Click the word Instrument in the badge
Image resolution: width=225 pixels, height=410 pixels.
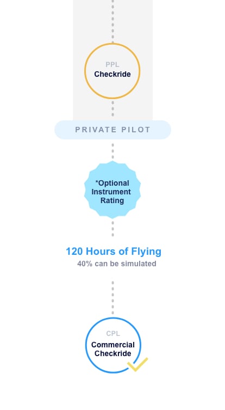111,192
